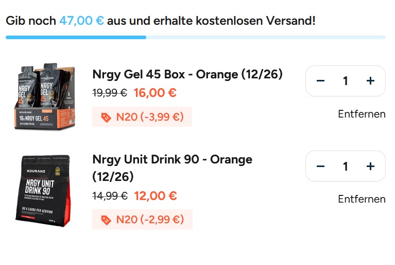Click the 16,00 € discounted gel price
Screen dimensions: 395x265
click(x=155, y=93)
